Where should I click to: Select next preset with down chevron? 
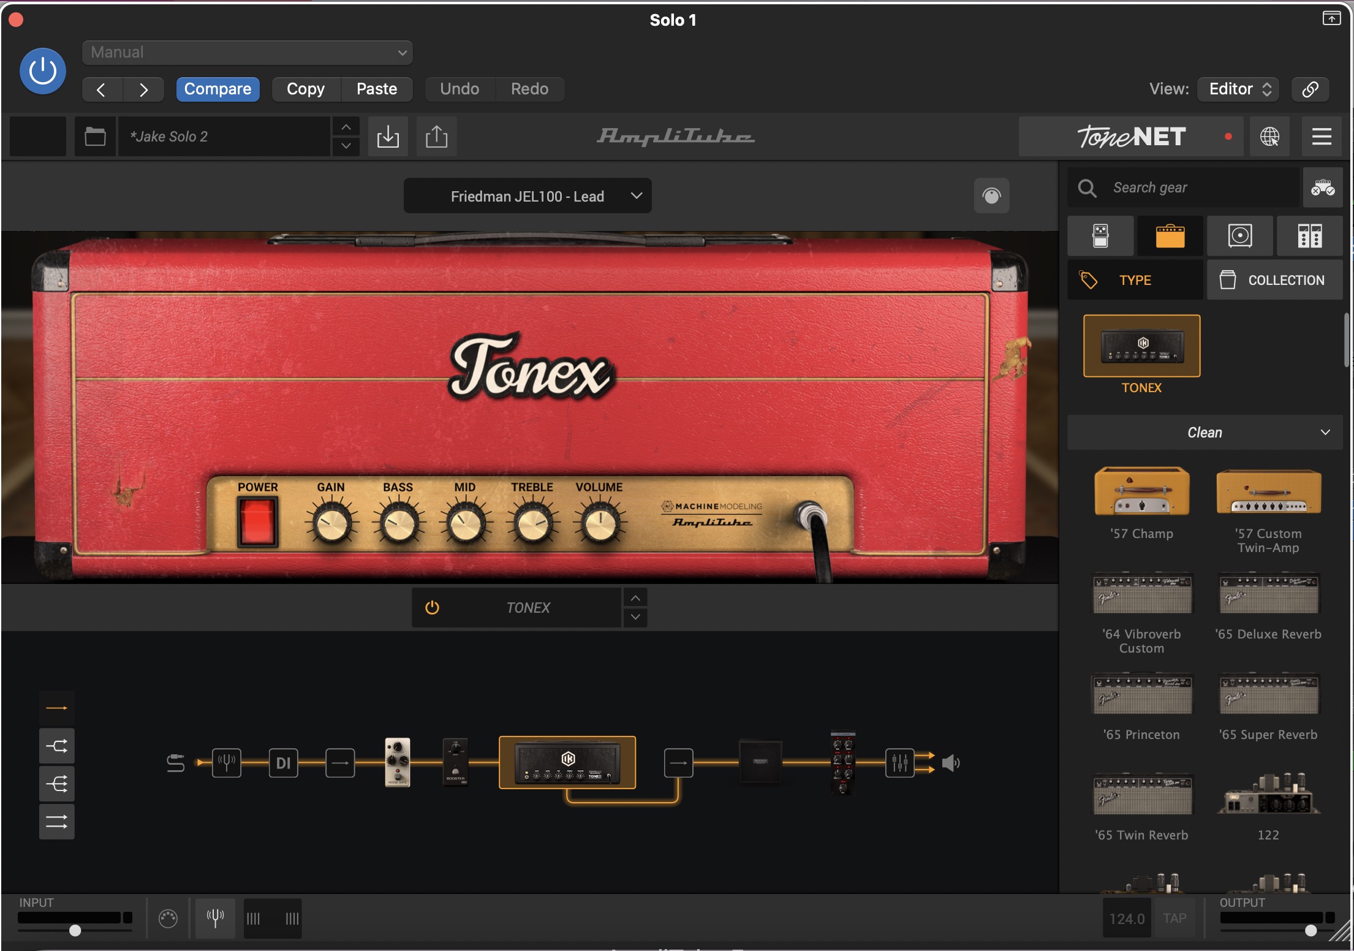point(346,146)
